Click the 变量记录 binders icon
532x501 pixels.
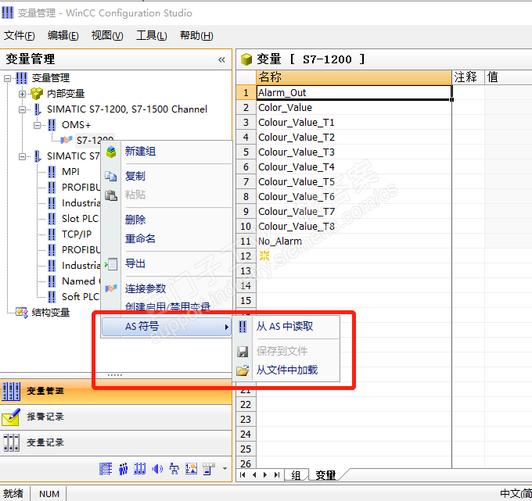click(x=11, y=442)
